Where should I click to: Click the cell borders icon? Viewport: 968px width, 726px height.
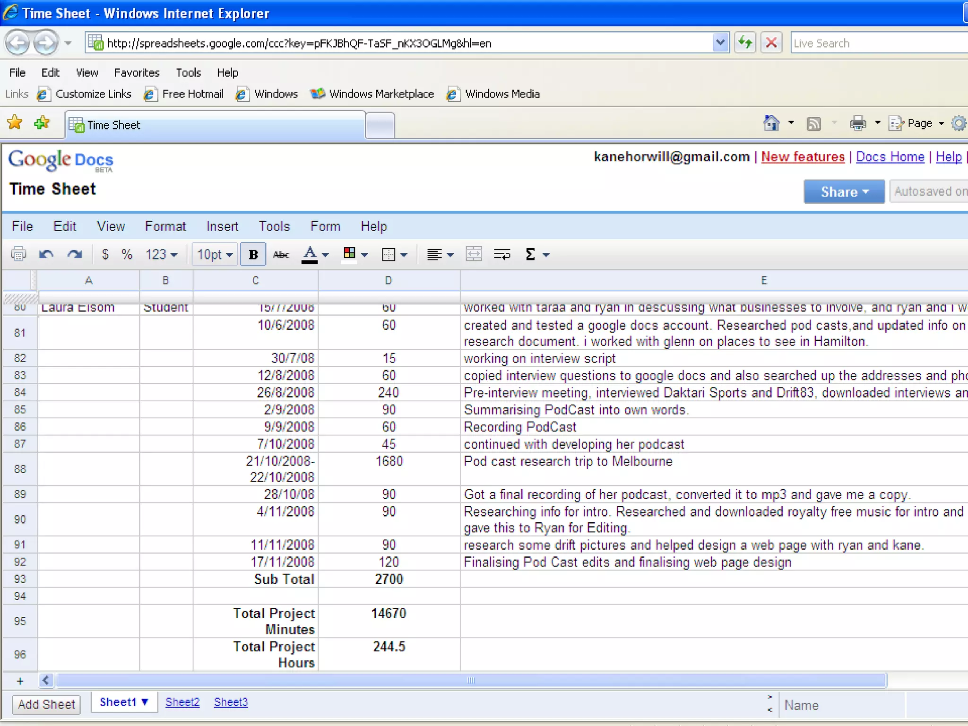pyautogui.click(x=388, y=255)
